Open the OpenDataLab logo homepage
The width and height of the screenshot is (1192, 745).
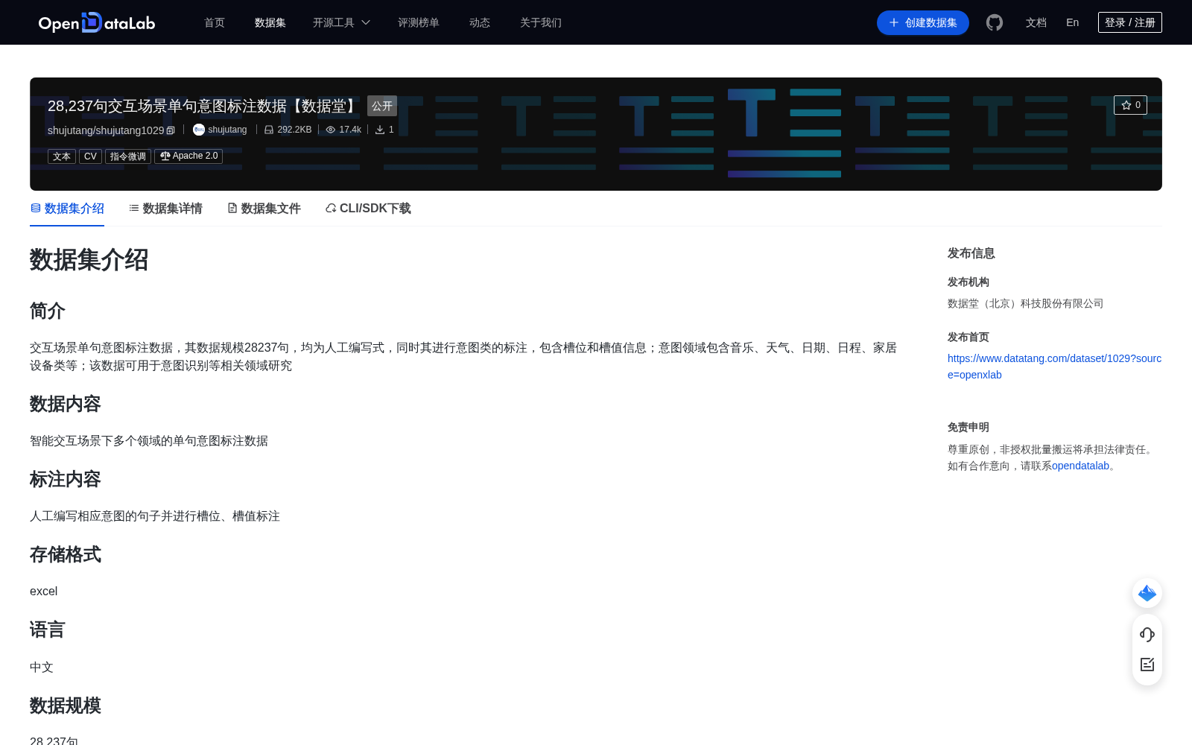pos(97,22)
